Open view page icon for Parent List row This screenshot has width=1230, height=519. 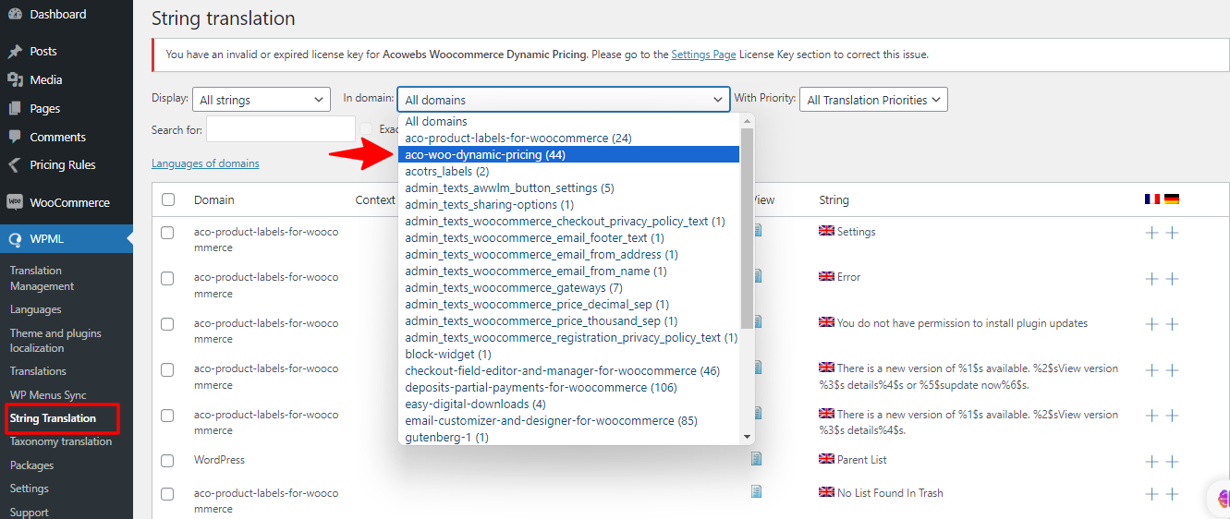757,459
